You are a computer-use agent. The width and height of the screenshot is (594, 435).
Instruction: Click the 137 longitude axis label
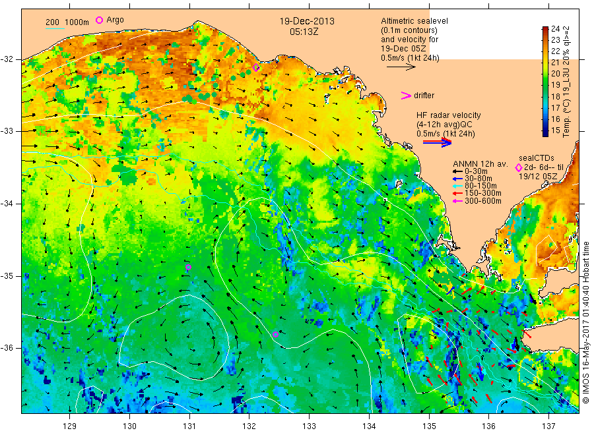point(548,426)
